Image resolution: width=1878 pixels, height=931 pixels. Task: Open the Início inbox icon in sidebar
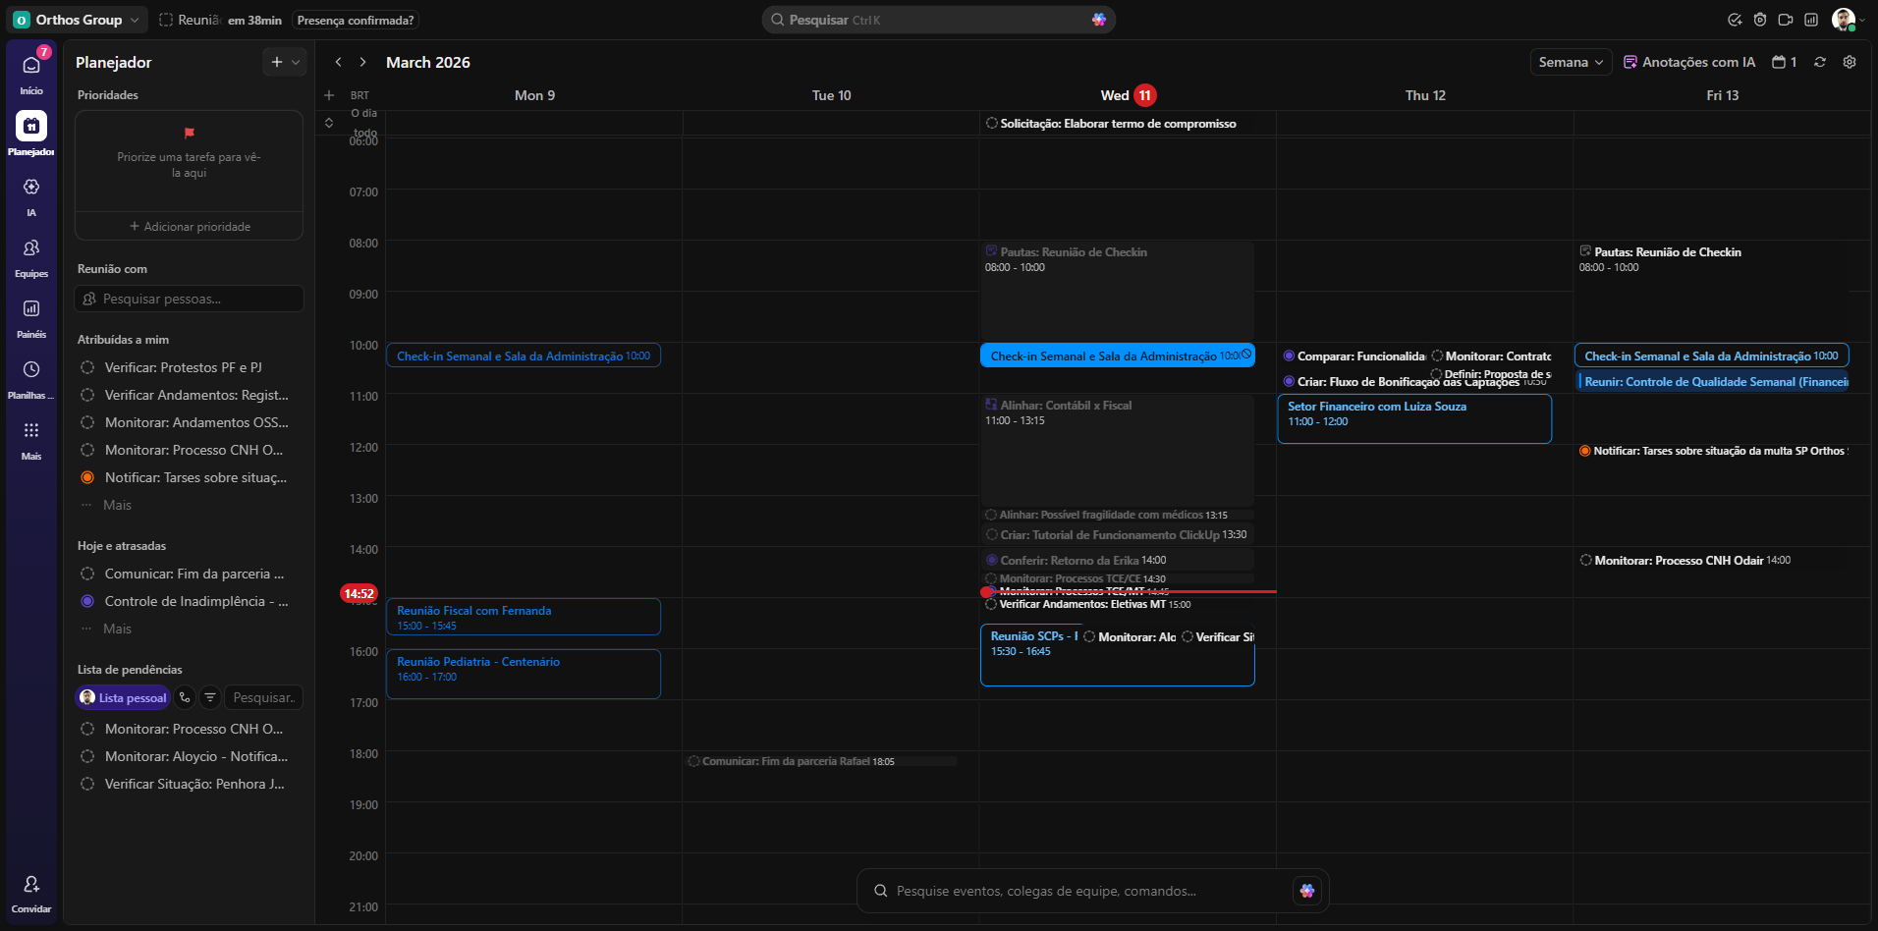click(x=31, y=67)
